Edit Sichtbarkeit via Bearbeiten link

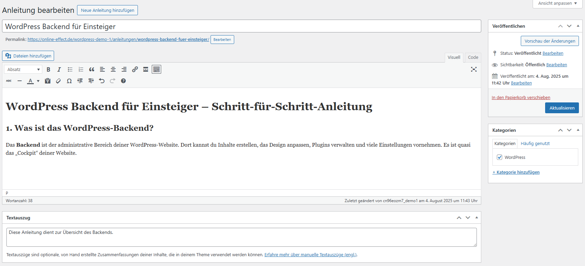click(x=557, y=65)
